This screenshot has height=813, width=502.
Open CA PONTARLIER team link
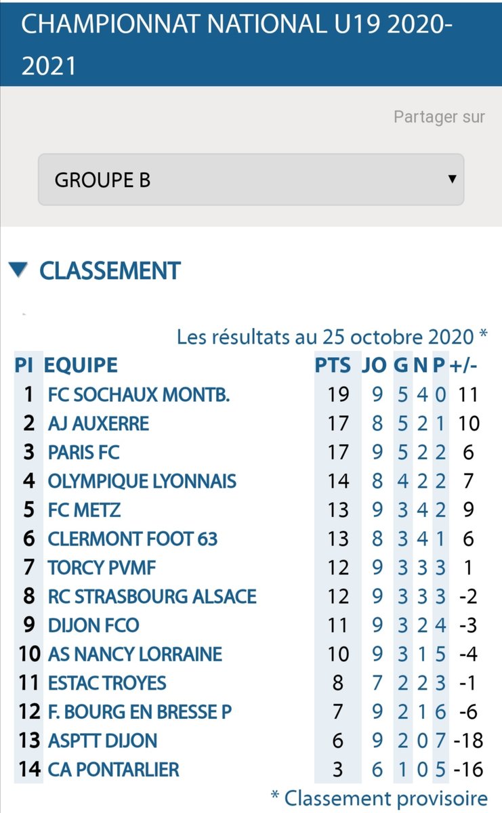point(114,769)
